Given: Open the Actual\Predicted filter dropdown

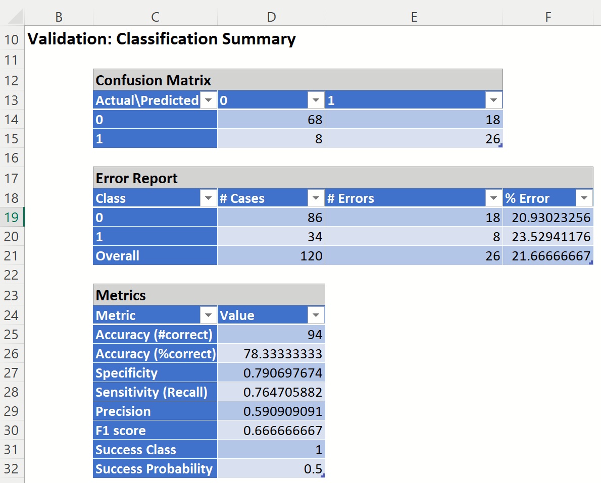Looking at the screenshot, I should point(208,100).
